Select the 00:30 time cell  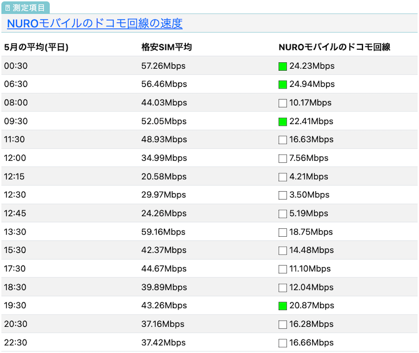(16, 66)
